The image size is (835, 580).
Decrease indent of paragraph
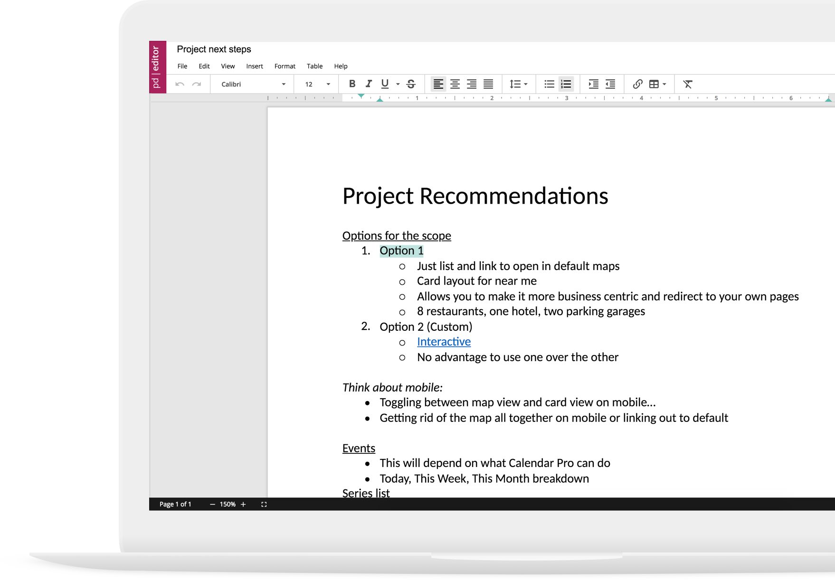(610, 84)
